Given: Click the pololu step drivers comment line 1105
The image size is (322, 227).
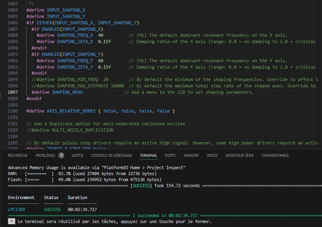Looking at the screenshot, I should 172,143.
